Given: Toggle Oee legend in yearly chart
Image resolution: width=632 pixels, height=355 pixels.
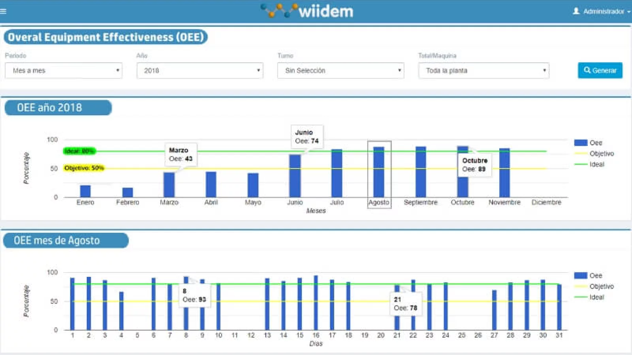Looking at the screenshot, I should pyautogui.click(x=588, y=143).
